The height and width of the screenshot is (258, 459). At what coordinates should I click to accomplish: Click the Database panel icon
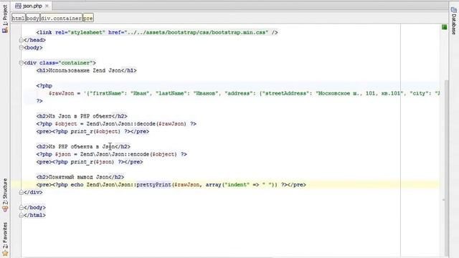point(454,10)
